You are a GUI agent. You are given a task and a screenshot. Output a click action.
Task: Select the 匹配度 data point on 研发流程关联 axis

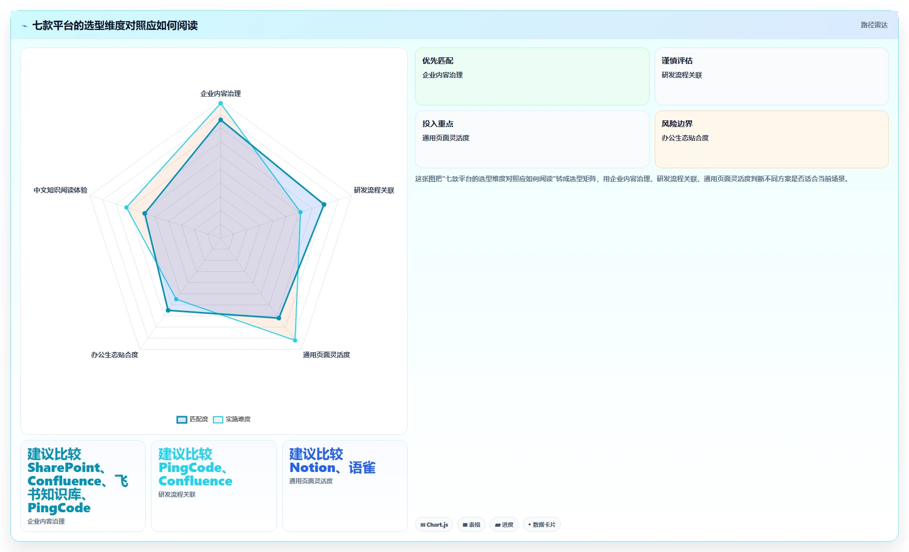pos(324,204)
